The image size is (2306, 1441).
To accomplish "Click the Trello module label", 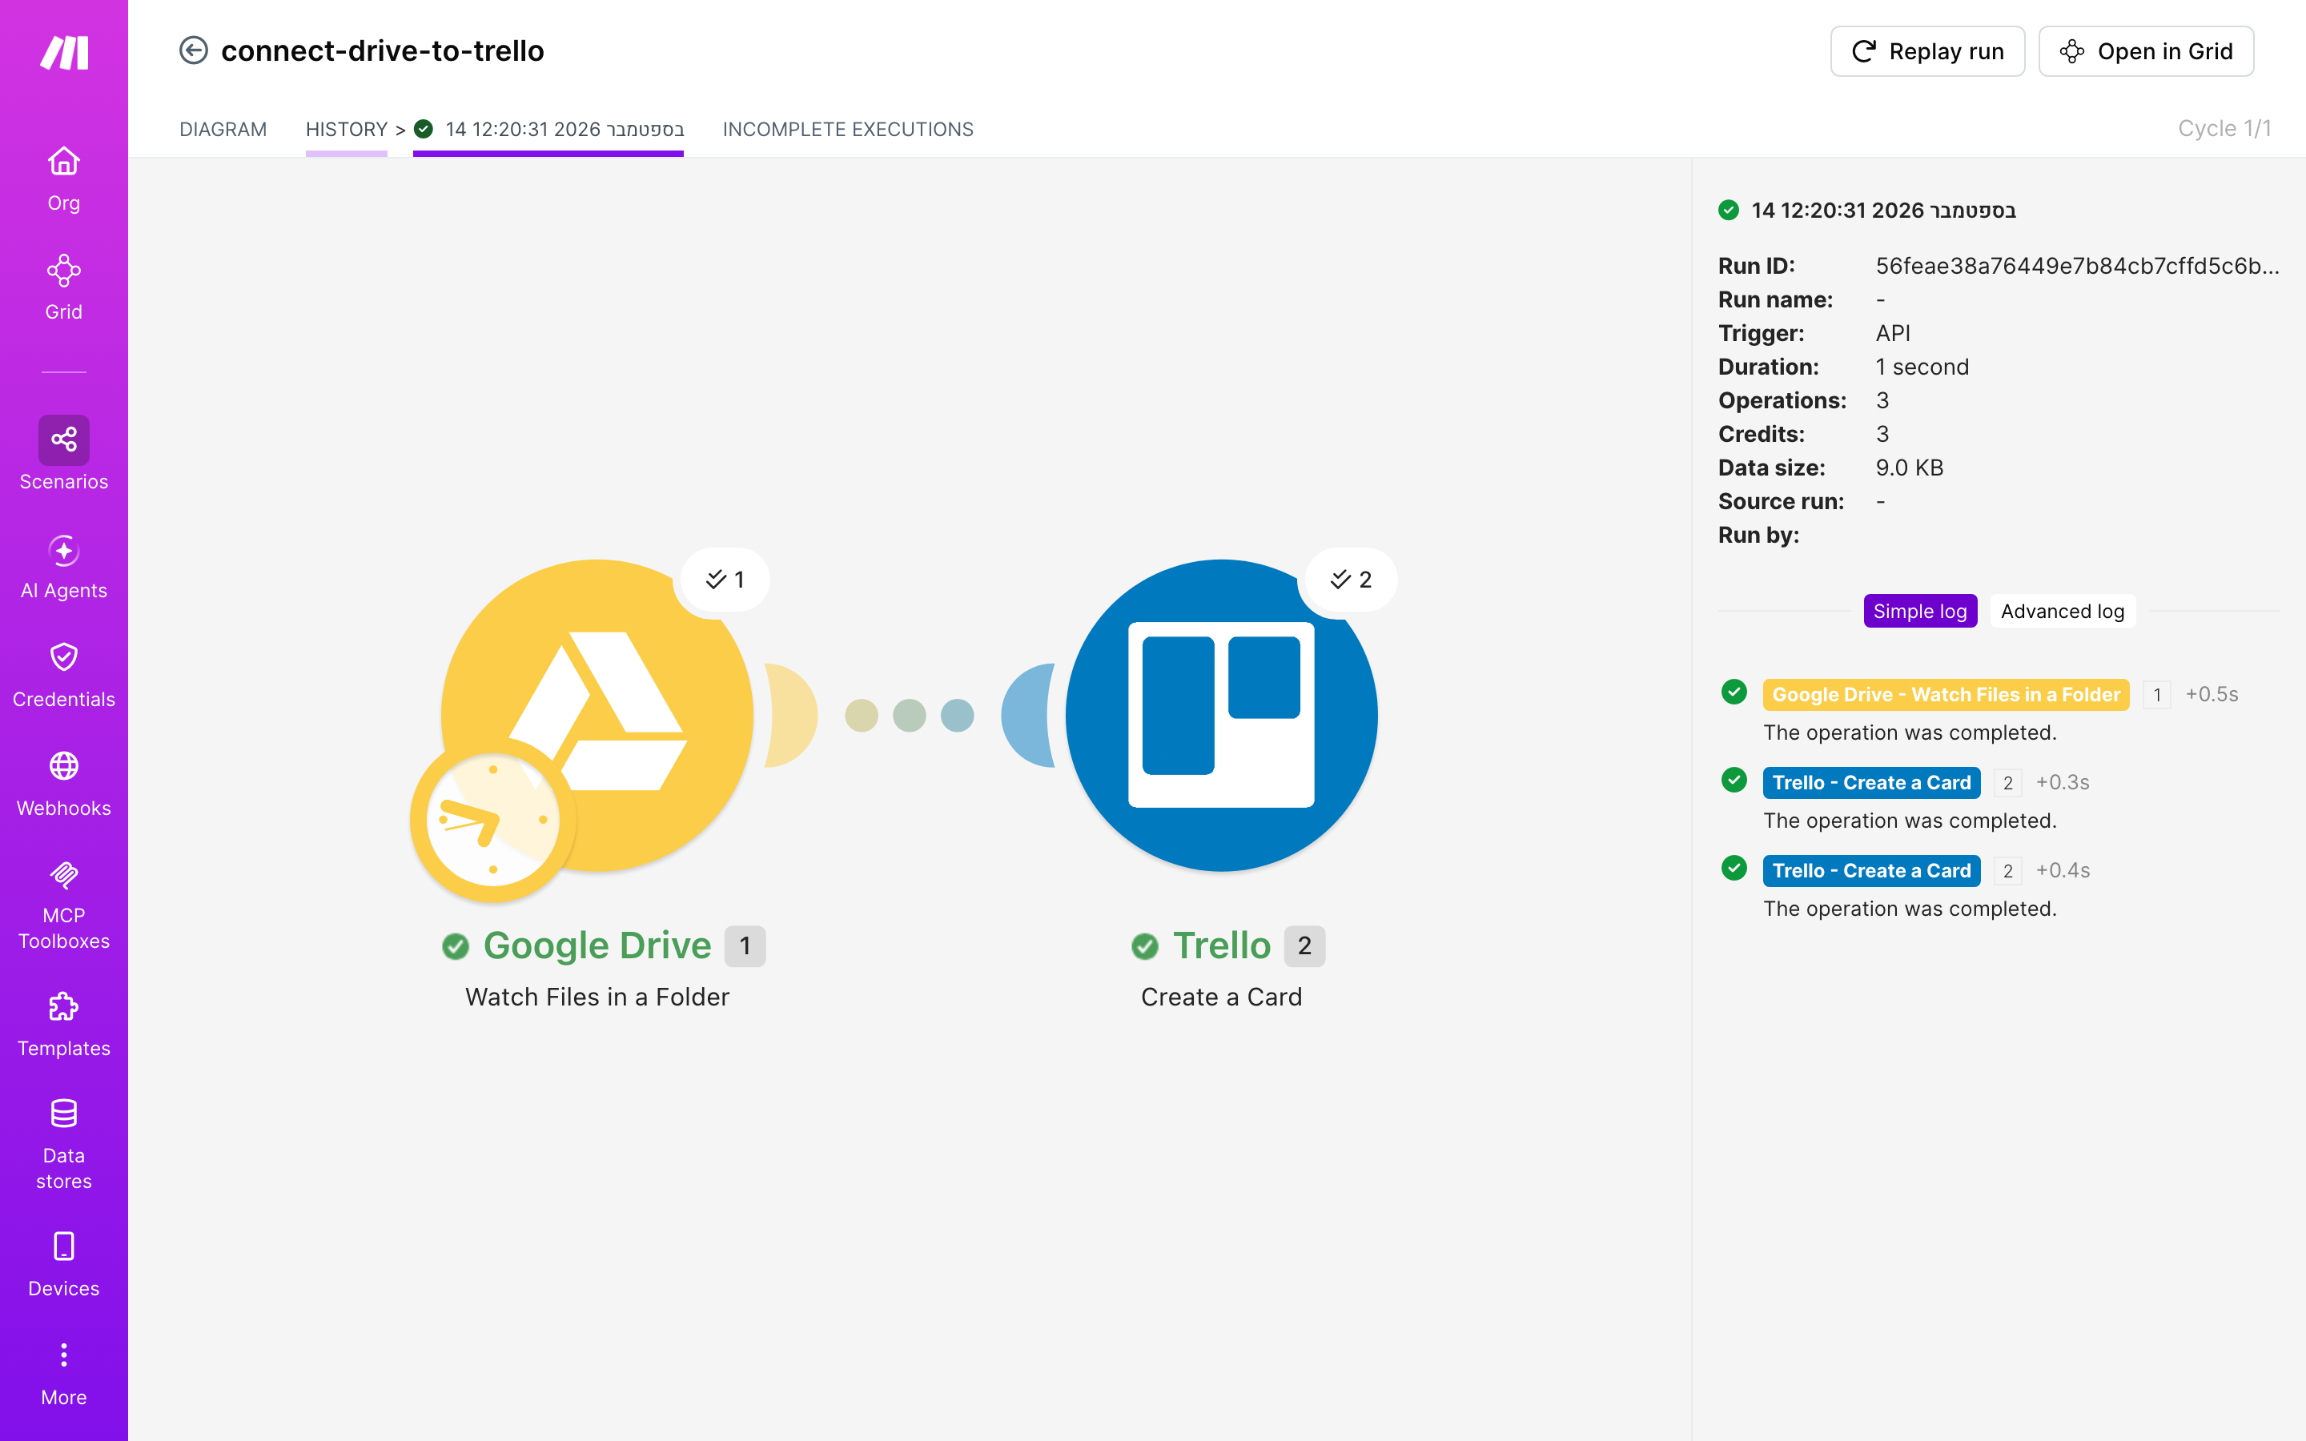I will pyautogui.click(x=1222, y=945).
